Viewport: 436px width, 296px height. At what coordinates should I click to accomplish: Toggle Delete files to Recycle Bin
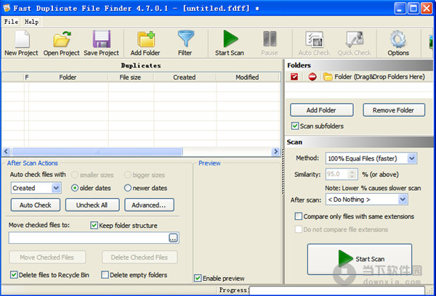click(14, 275)
